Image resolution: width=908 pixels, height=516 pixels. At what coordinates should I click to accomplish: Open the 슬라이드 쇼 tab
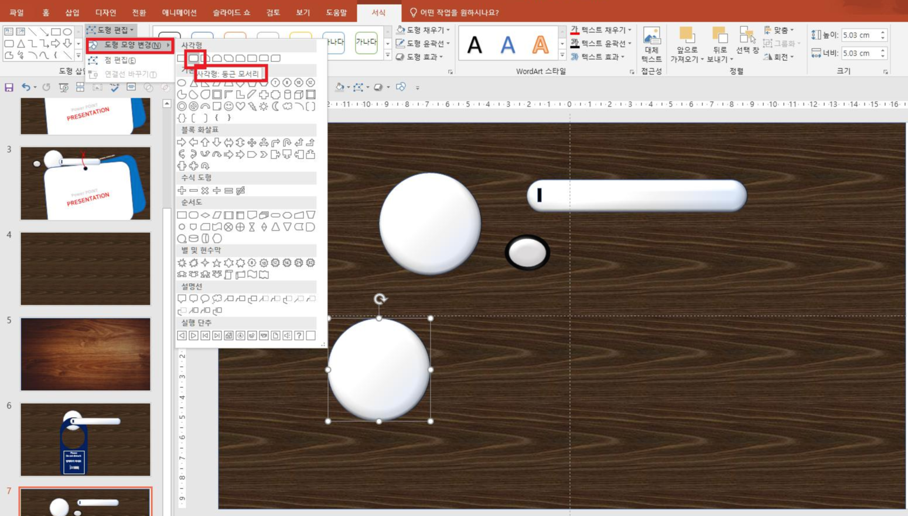(x=231, y=12)
